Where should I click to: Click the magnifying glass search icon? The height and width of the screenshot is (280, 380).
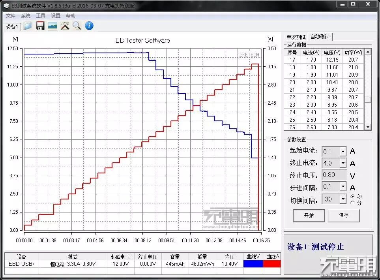coord(77,26)
